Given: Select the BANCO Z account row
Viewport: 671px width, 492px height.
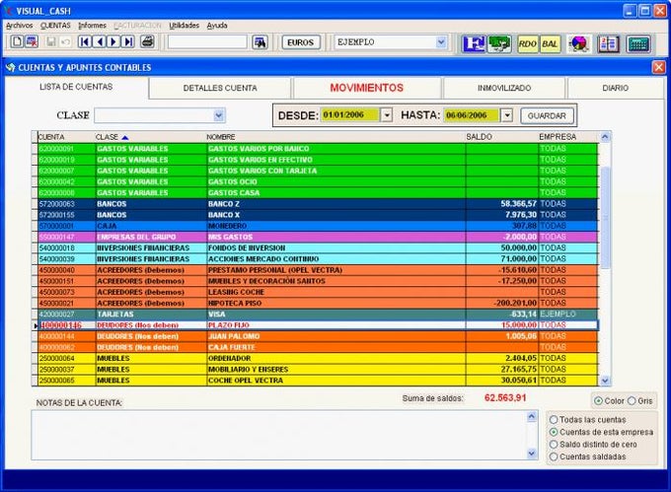Looking at the screenshot, I should (318, 204).
